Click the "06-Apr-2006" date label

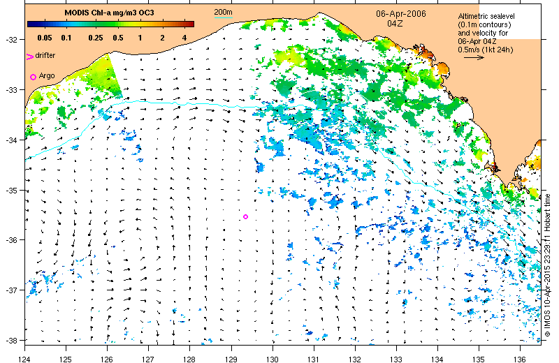(x=401, y=14)
